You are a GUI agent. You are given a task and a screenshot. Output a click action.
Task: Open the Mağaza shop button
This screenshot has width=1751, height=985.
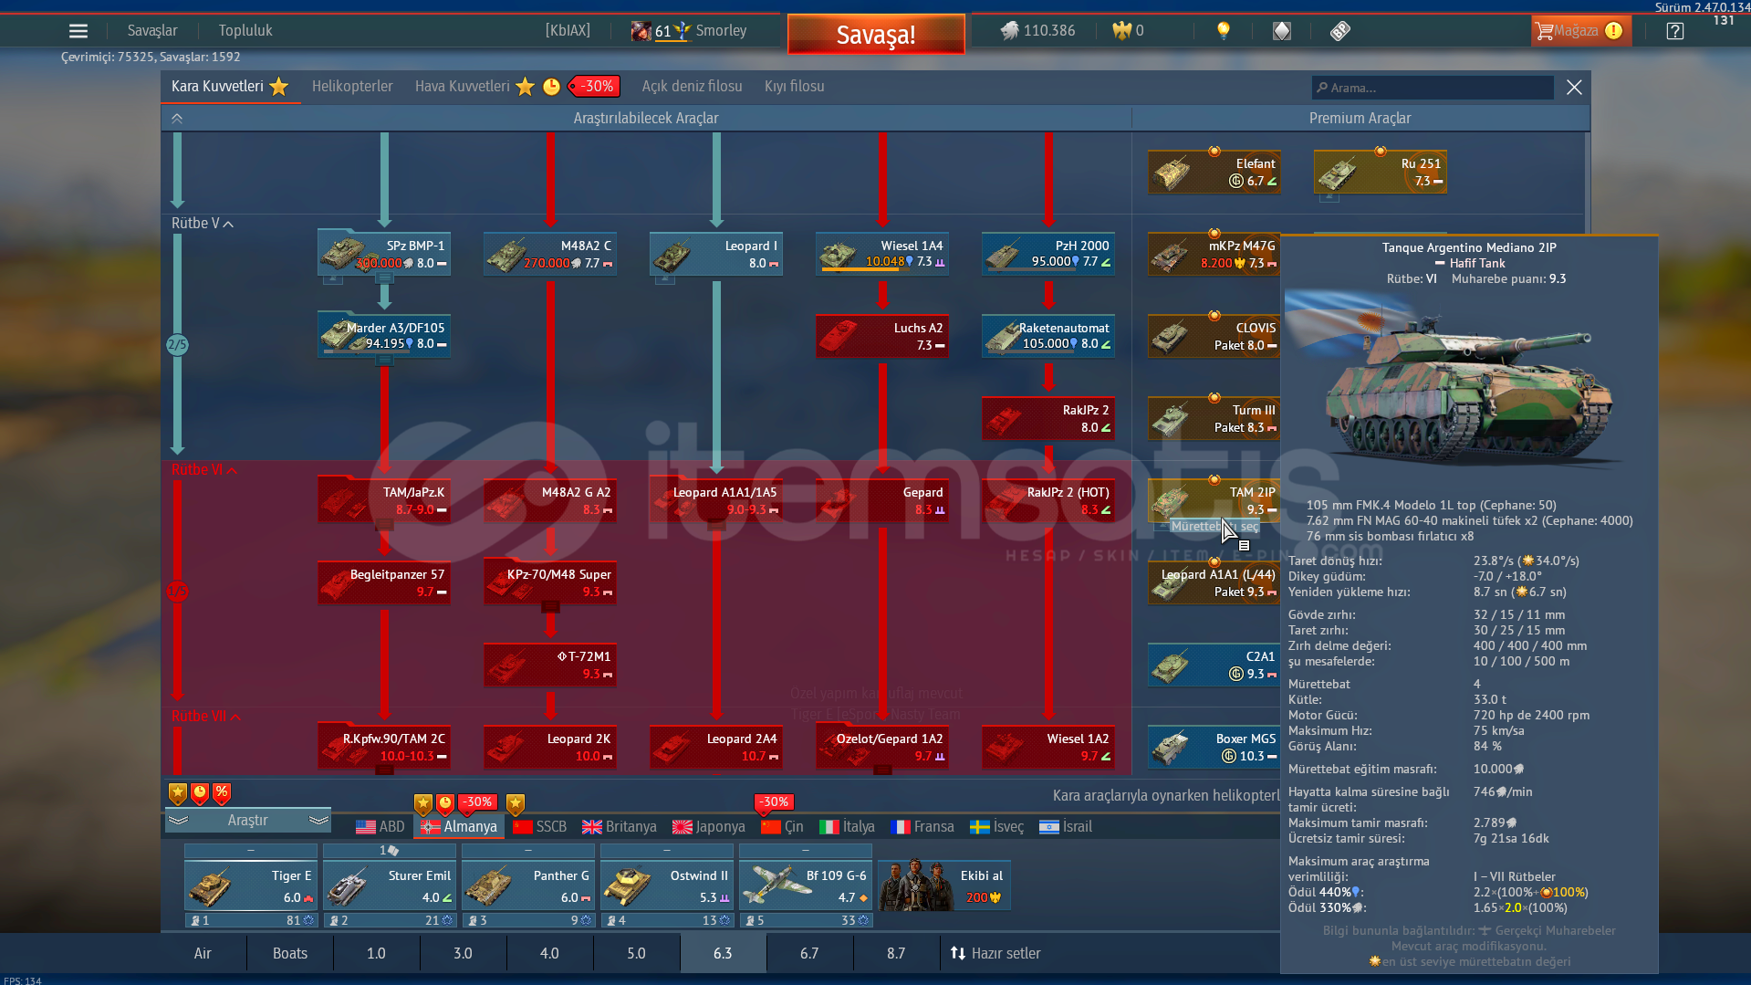[1579, 31]
